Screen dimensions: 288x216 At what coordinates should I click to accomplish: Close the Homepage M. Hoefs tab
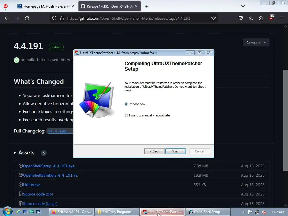73,6
